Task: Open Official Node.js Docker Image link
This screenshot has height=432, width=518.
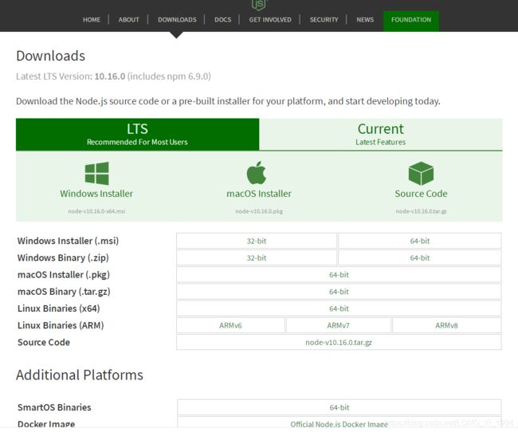Action: tap(339, 424)
